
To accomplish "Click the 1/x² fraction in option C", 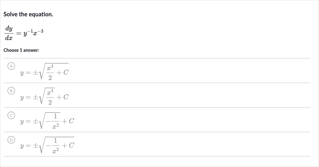I will click(x=55, y=121).
